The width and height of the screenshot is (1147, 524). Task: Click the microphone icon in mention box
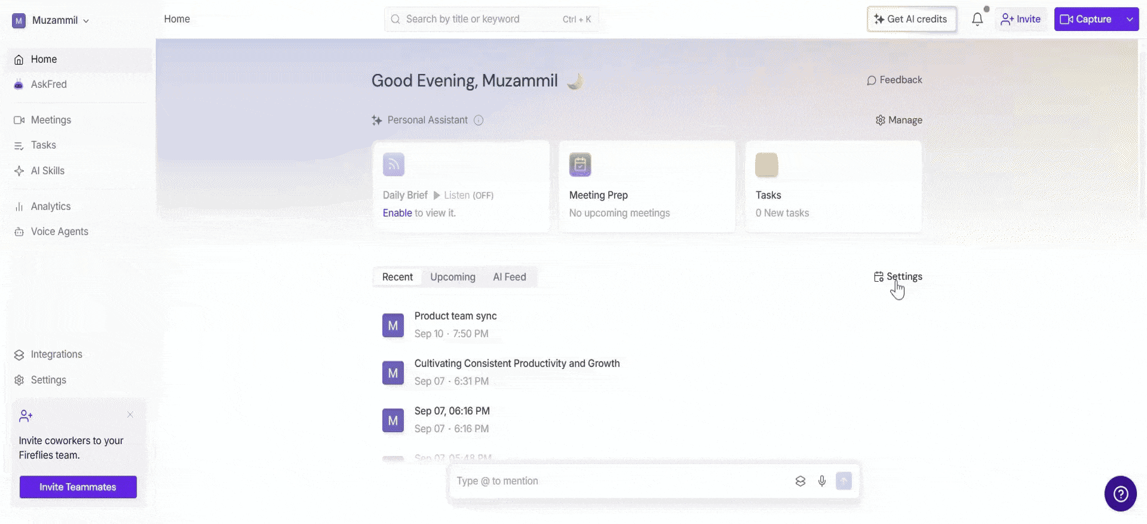tap(822, 481)
